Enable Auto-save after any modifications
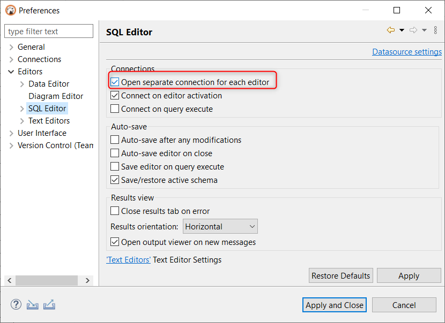The width and height of the screenshot is (445, 323). [x=115, y=140]
